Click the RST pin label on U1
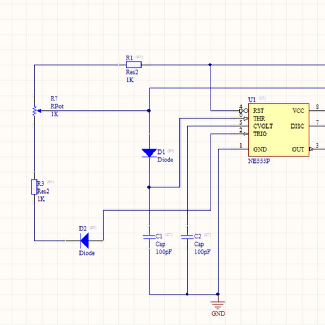This screenshot has width=325, height=325. 259,111
